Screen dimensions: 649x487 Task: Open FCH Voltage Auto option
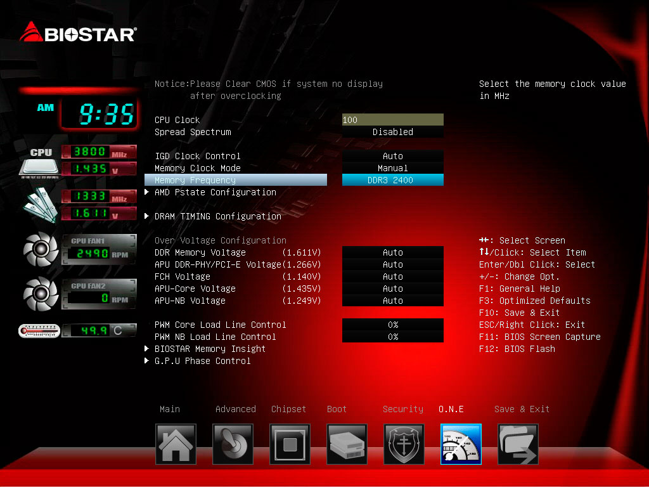click(x=393, y=276)
